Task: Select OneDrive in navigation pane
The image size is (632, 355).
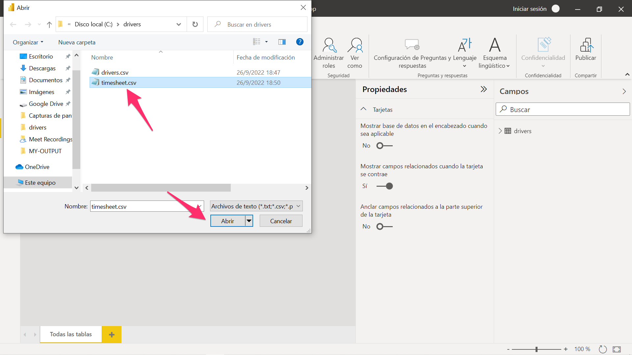Action: 37,167
